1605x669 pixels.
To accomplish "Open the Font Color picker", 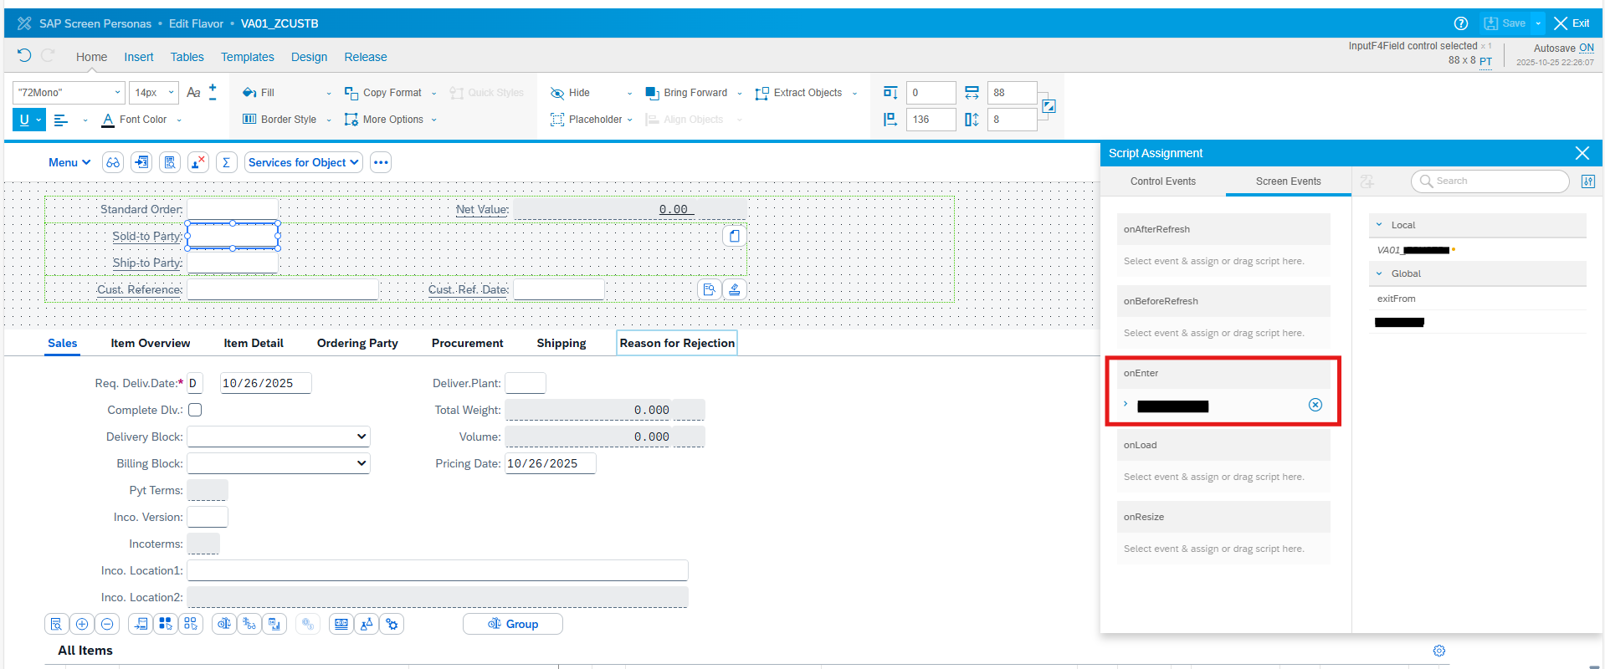I will pos(141,120).
